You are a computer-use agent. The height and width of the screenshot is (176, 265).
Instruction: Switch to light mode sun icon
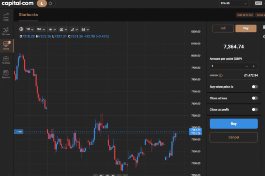point(50,4)
